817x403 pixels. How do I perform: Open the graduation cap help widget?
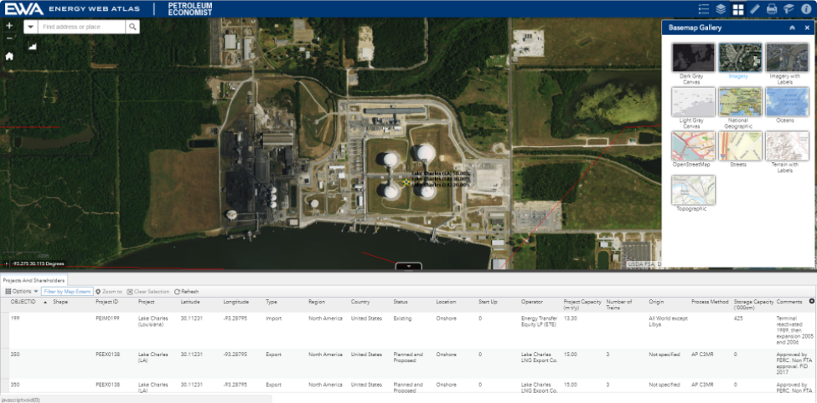point(789,9)
